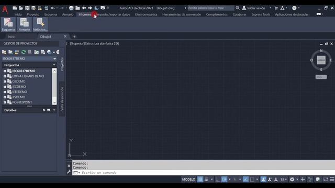The image size is (335, 188).
Task: Expand the POINT2POINT project node
Action: pyautogui.click(x=5, y=102)
